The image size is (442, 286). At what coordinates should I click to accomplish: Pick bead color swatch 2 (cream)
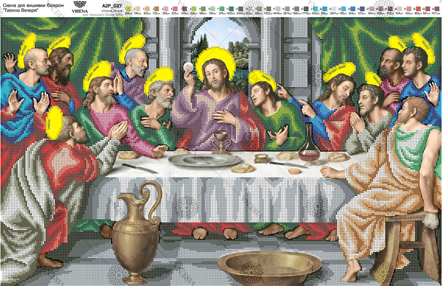(x=138, y=8)
